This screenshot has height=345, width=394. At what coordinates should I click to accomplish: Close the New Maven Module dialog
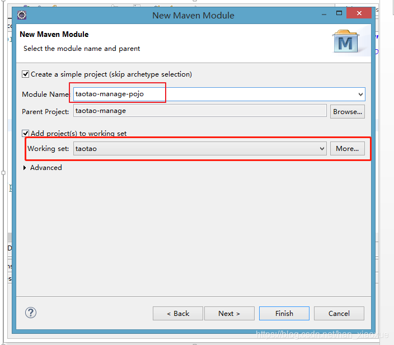pyautogui.click(x=359, y=13)
